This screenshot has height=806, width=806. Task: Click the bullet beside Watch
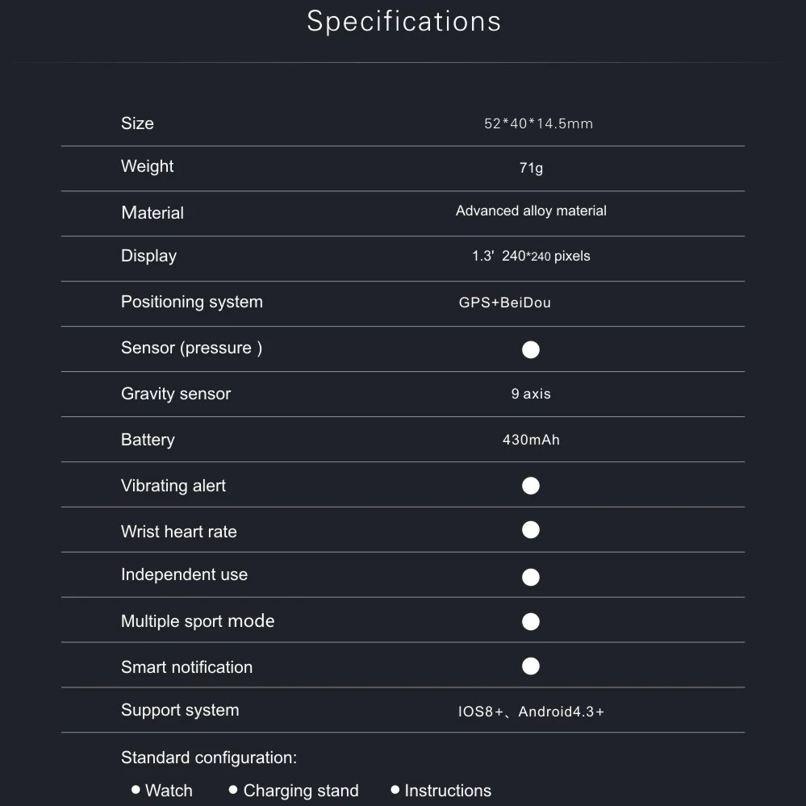click(x=136, y=790)
